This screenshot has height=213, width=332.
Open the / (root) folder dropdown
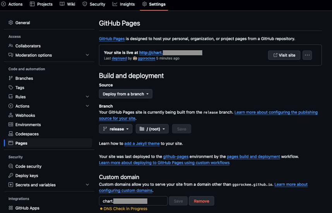pos(152,129)
